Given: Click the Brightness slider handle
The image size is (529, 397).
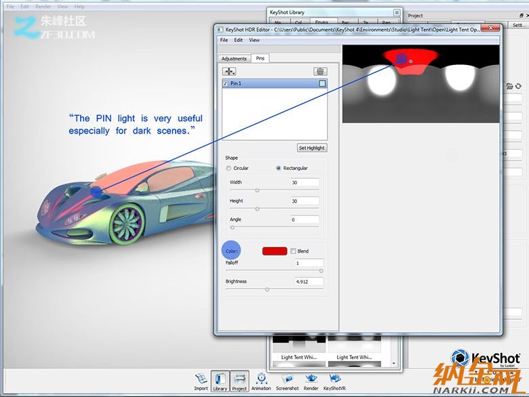Looking at the screenshot, I should click(x=267, y=289).
